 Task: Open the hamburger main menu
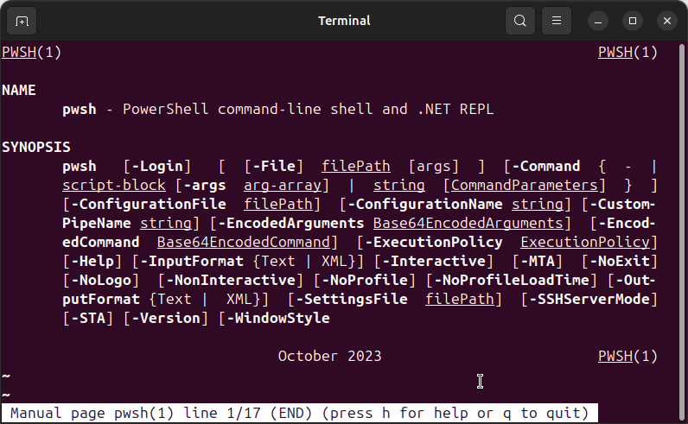557,21
